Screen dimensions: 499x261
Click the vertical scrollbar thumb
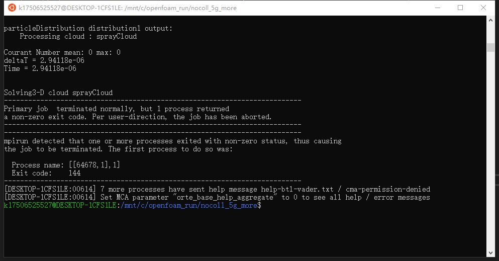point(490,47)
